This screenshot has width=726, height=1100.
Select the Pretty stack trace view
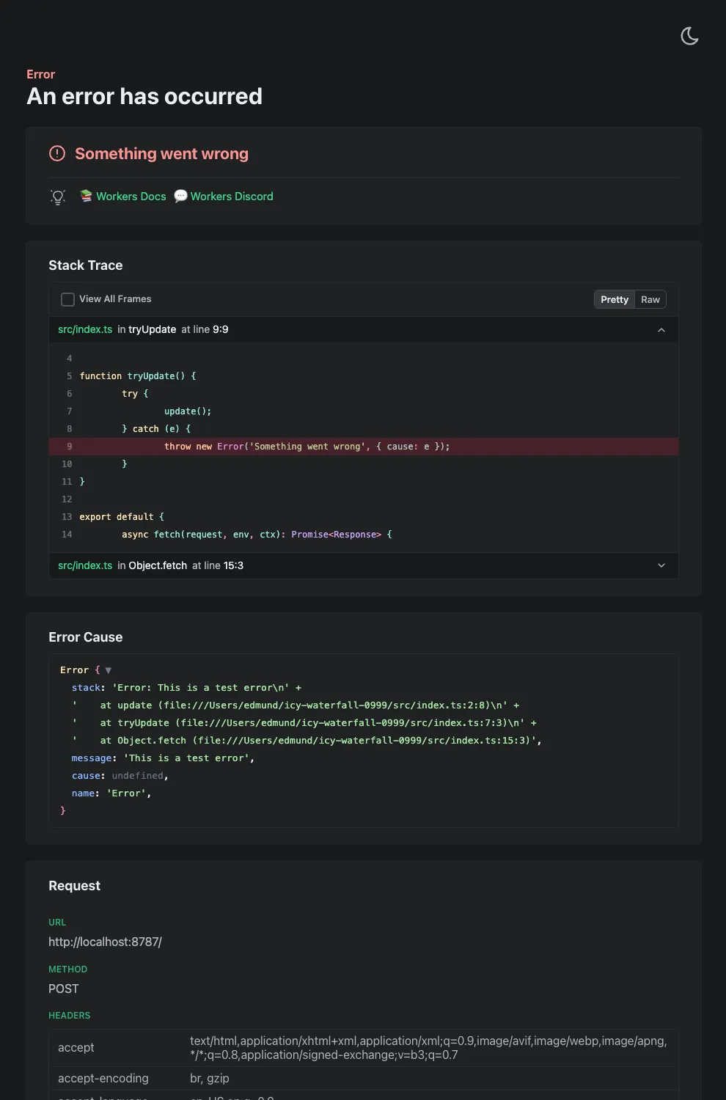614,299
